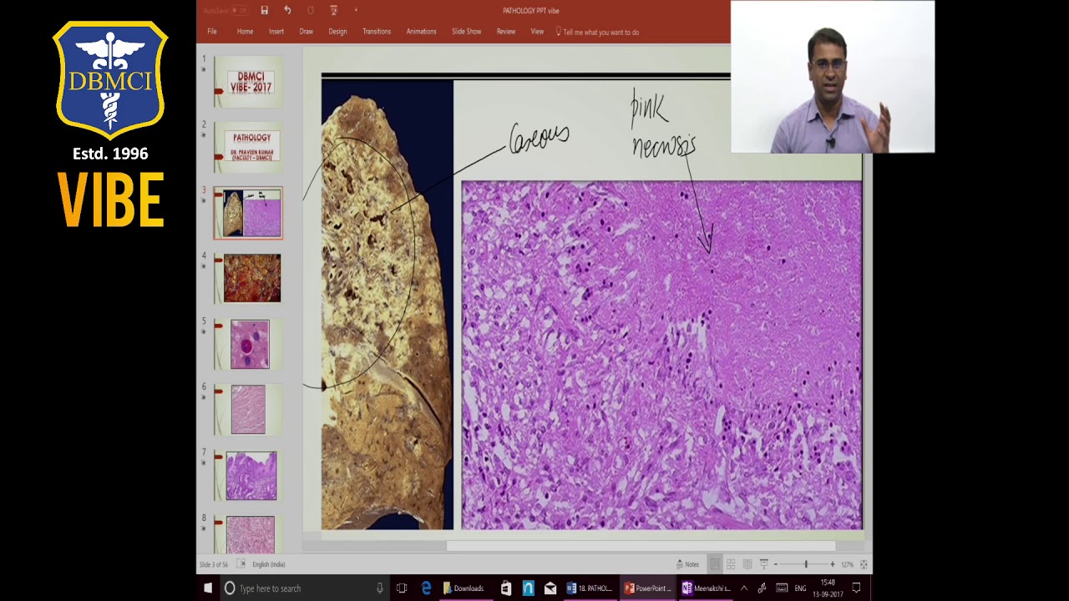This screenshot has width=1069, height=601.
Task: Open the Draw ribbon tab
Action: [x=307, y=32]
